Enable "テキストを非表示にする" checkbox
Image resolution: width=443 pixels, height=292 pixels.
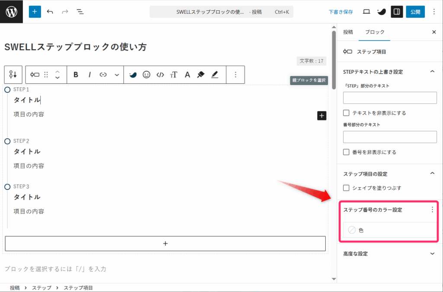point(346,113)
